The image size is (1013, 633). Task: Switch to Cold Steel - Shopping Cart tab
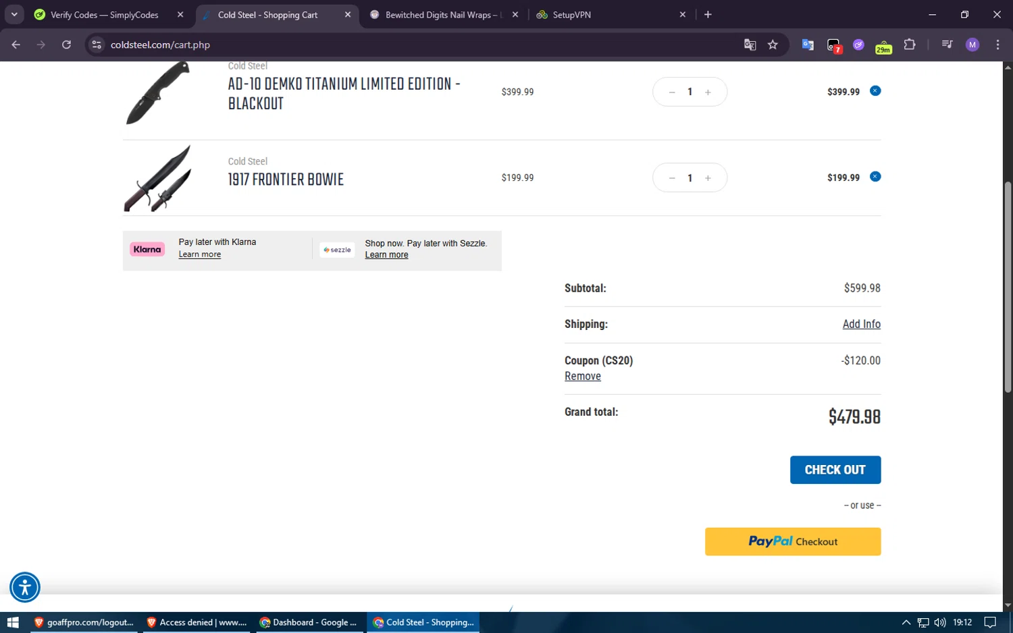[267, 15]
